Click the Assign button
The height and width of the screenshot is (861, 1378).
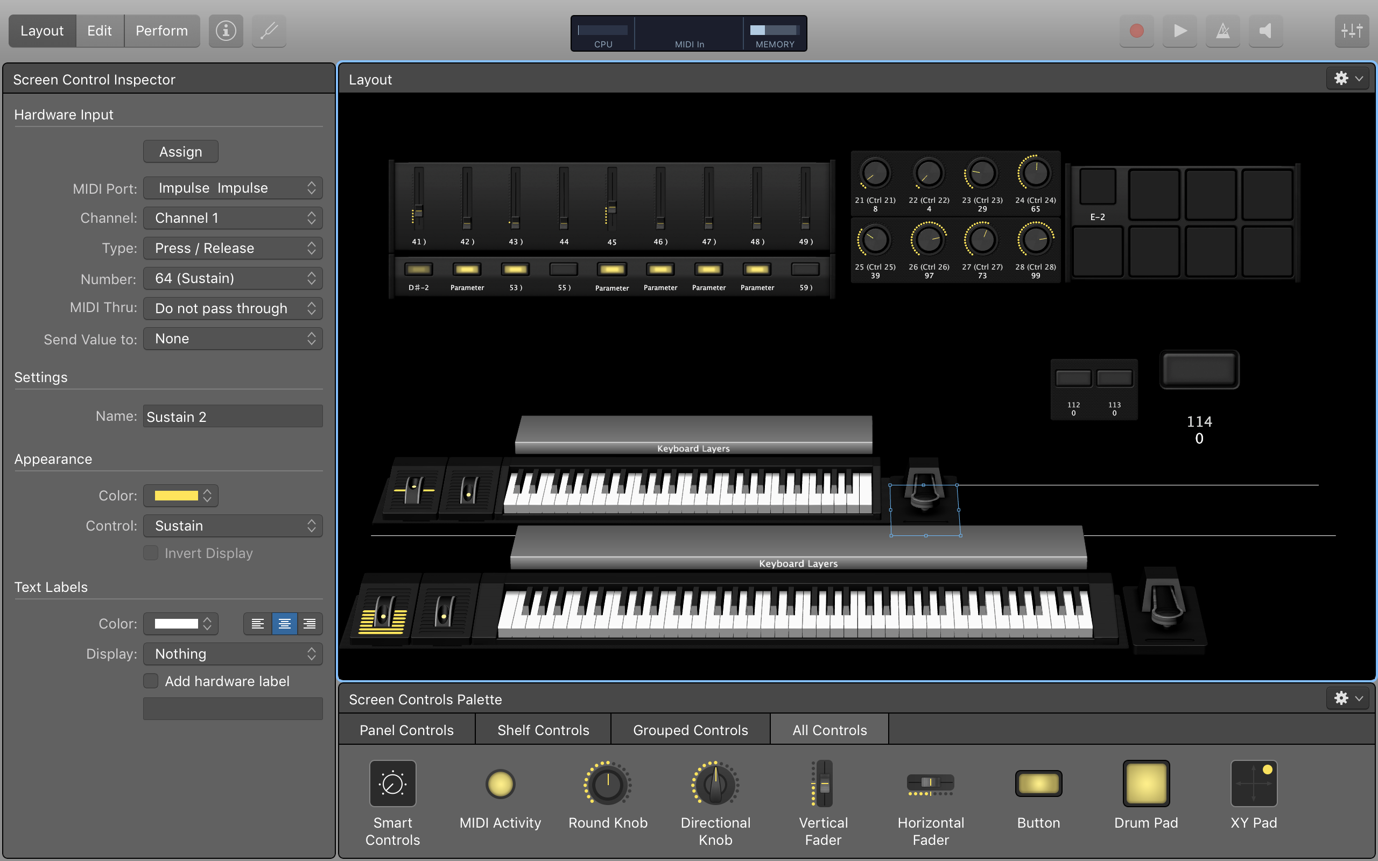click(x=180, y=151)
